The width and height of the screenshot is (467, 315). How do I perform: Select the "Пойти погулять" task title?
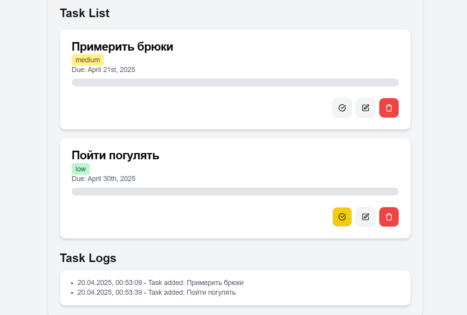pyautogui.click(x=115, y=155)
